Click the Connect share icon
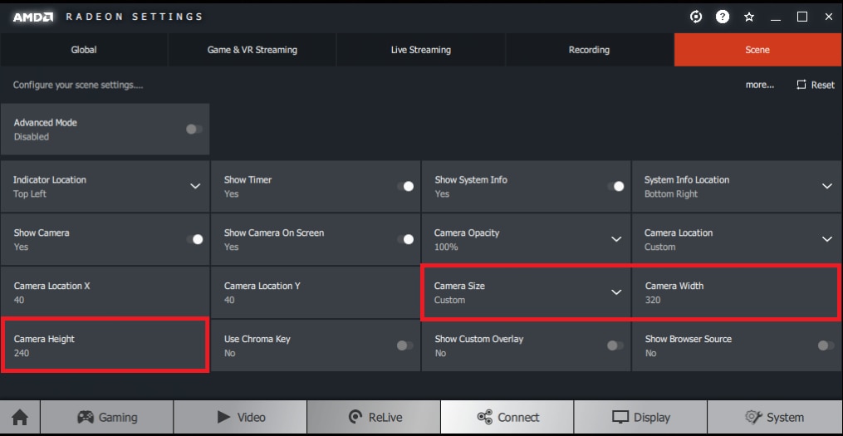Screen dimensions: 843x436 pos(485,417)
